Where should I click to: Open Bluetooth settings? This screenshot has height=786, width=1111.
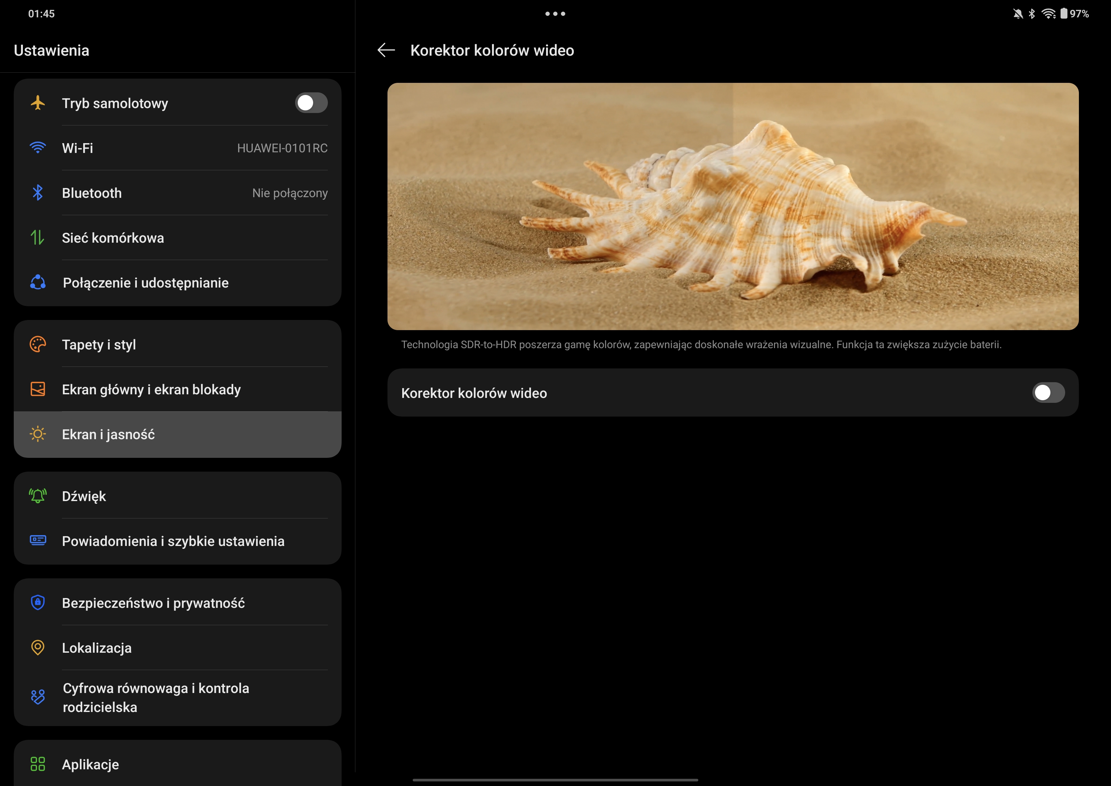click(x=178, y=193)
